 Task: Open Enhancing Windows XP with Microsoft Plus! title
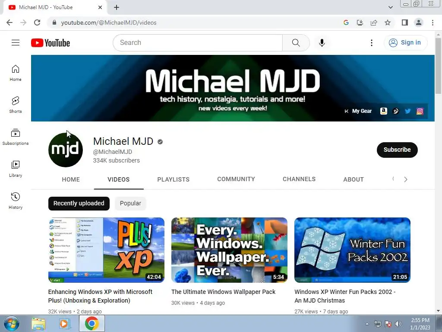(100, 296)
